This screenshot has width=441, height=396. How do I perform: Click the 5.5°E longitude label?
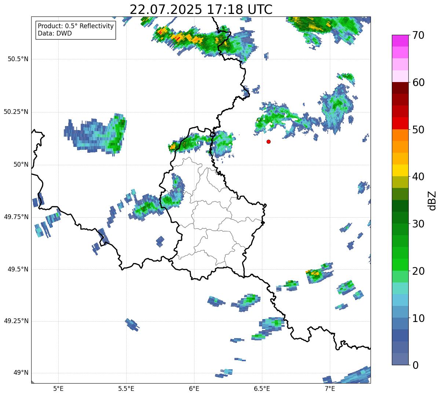coord(126,388)
